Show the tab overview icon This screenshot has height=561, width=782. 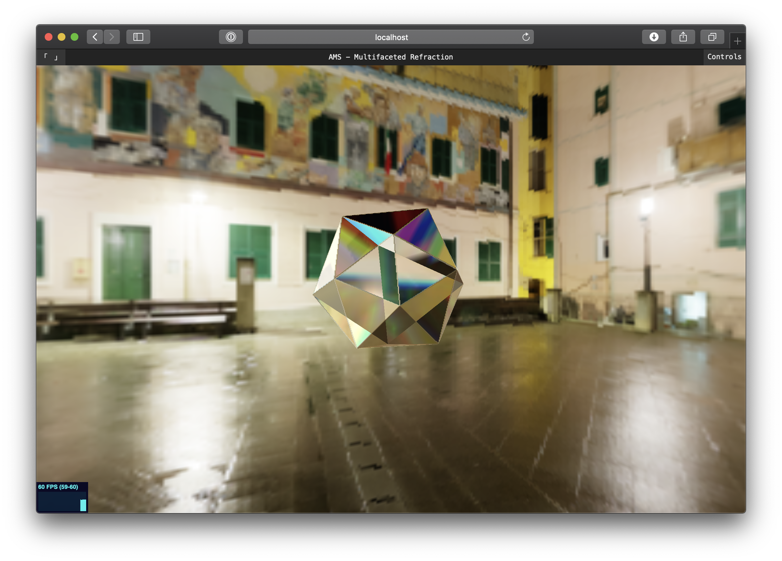pos(712,37)
